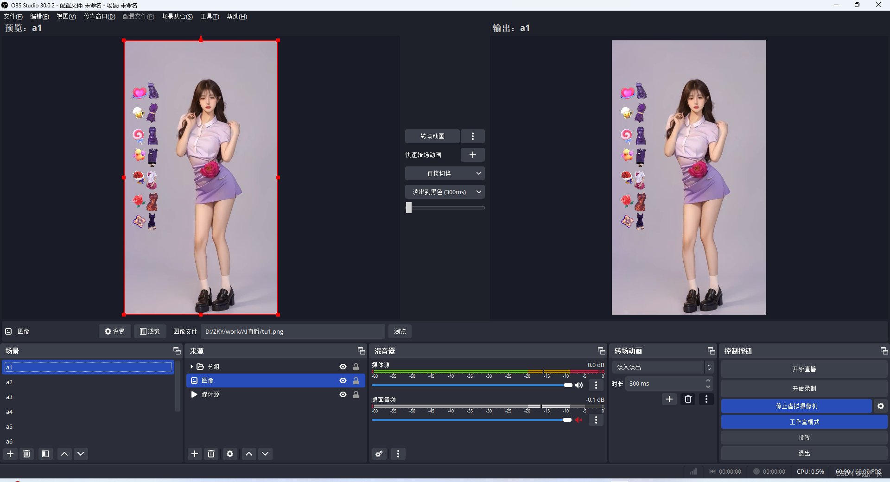The width and height of the screenshot is (890, 482).
Task: Click image file path input field
Action: [293, 331]
